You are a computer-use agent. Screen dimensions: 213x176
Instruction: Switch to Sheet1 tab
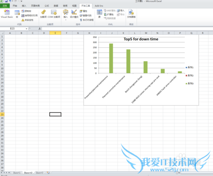(x=17, y=173)
